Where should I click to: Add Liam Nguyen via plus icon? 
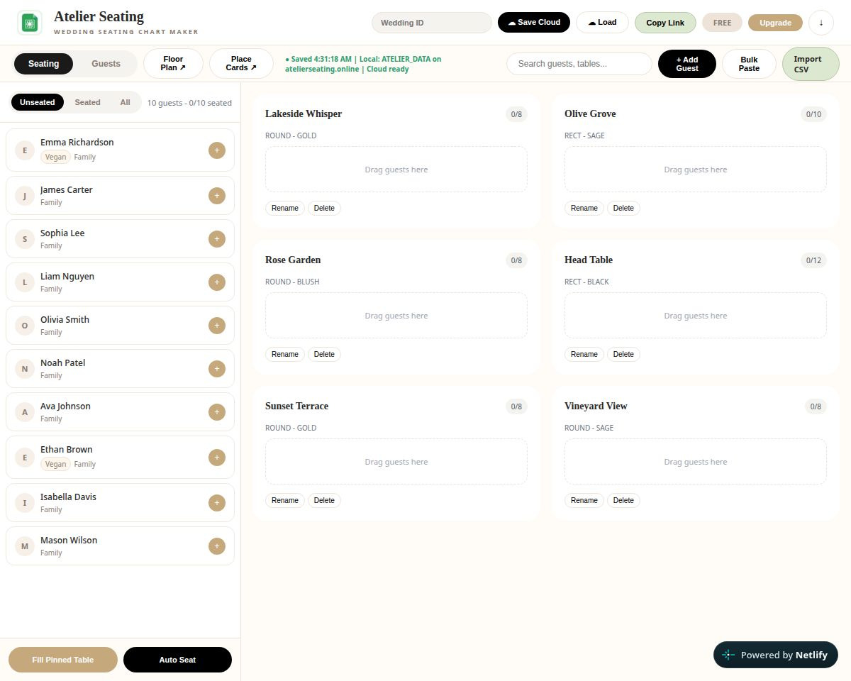point(217,282)
